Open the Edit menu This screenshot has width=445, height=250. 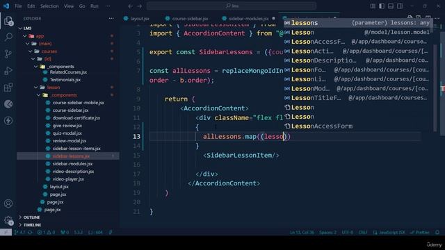click(x=31, y=6)
